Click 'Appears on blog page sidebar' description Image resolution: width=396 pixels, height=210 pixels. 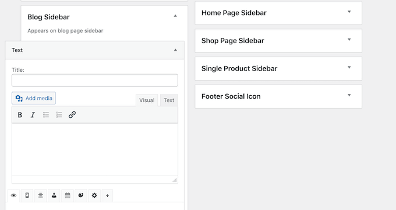click(65, 30)
